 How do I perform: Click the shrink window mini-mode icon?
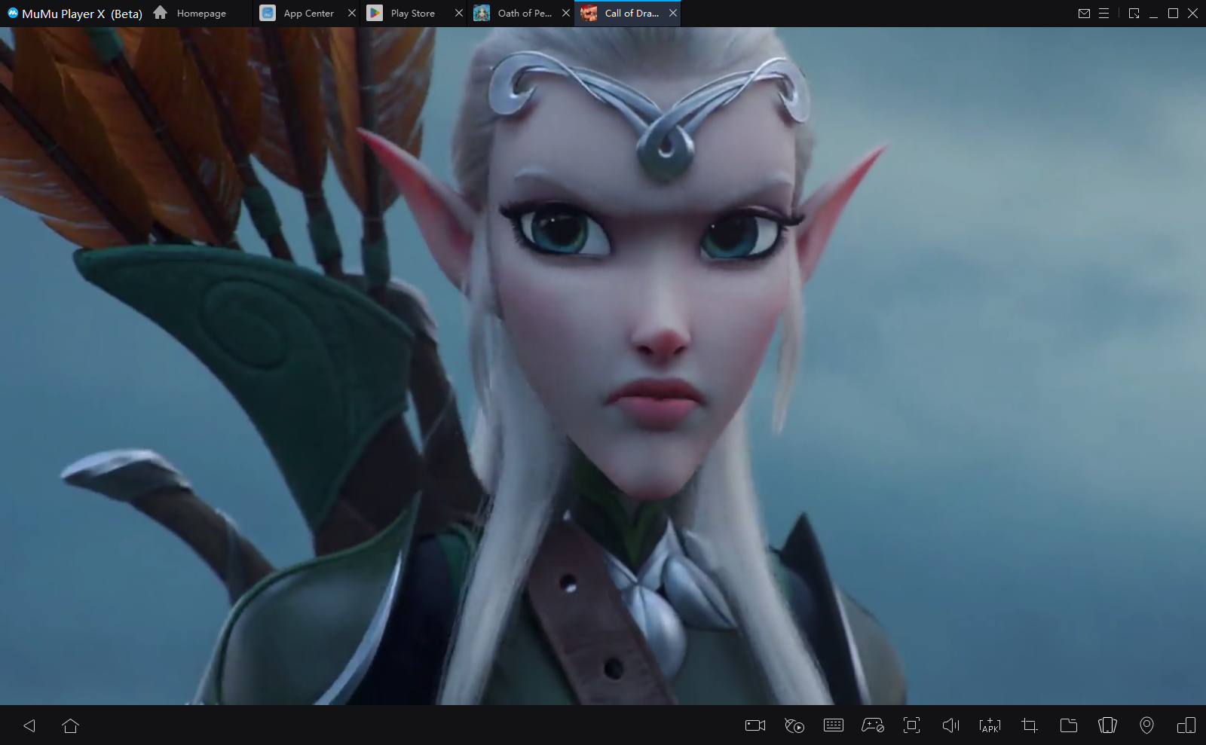[1134, 13]
